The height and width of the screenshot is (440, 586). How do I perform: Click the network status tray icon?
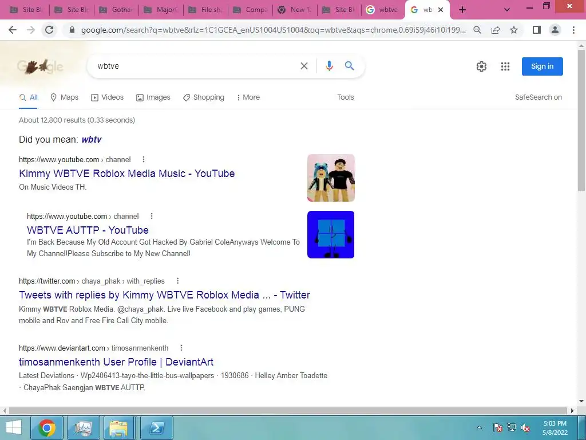pos(512,427)
